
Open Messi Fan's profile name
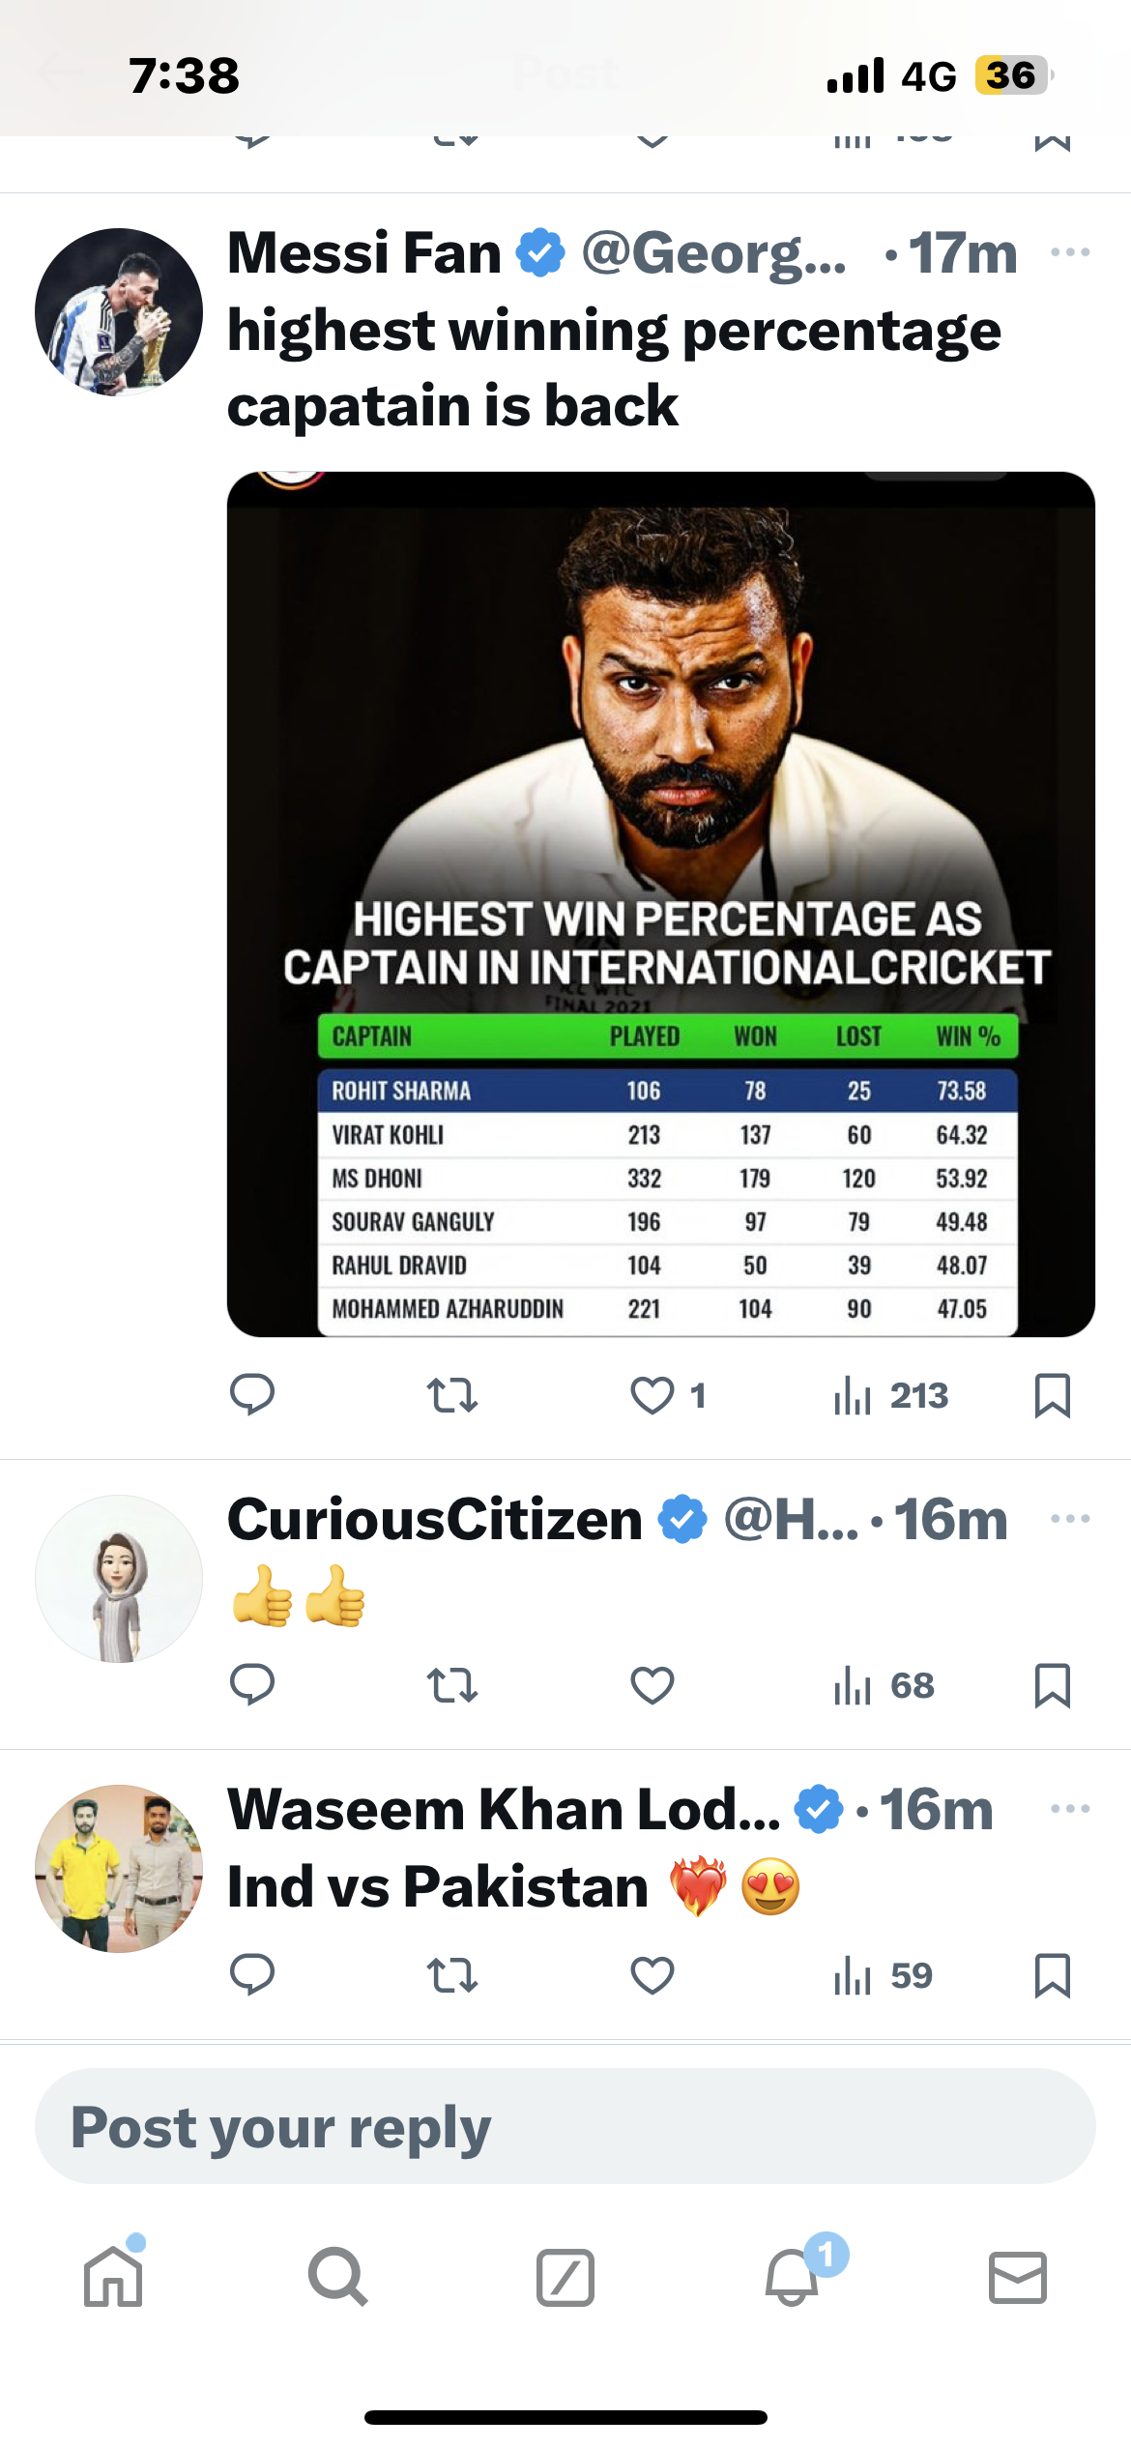(364, 253)
